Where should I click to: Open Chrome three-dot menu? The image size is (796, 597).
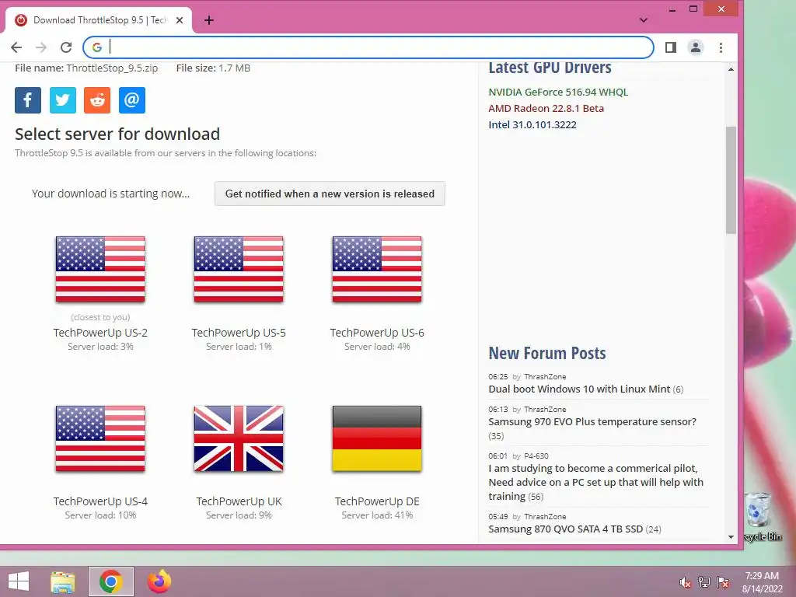(721, 47)
